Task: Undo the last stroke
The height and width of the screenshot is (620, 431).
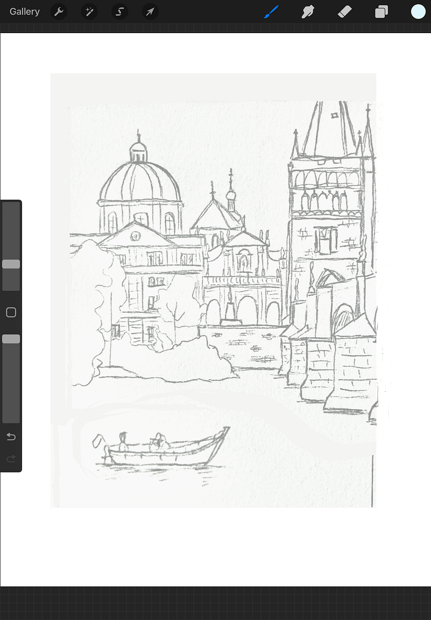Action: pos(11,437)
